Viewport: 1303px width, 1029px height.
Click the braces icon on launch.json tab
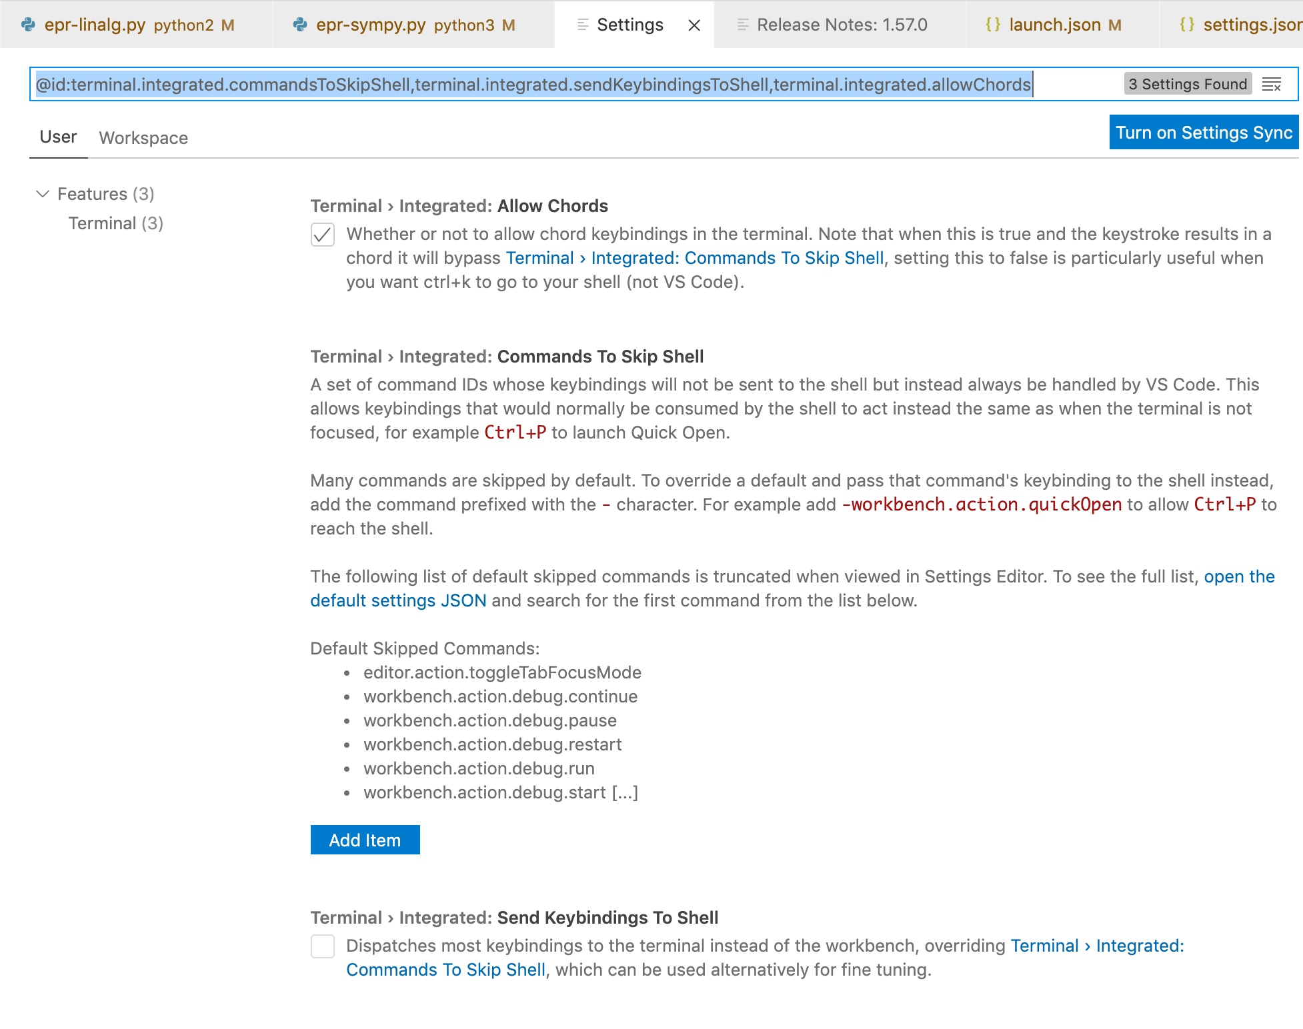(993, 25)
